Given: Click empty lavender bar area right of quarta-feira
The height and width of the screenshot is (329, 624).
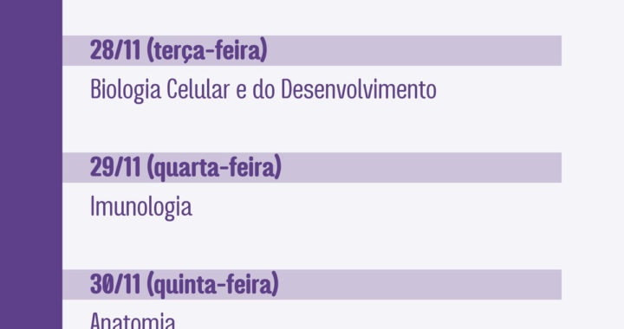Looking at the screenshot, I should coord(422,167).
